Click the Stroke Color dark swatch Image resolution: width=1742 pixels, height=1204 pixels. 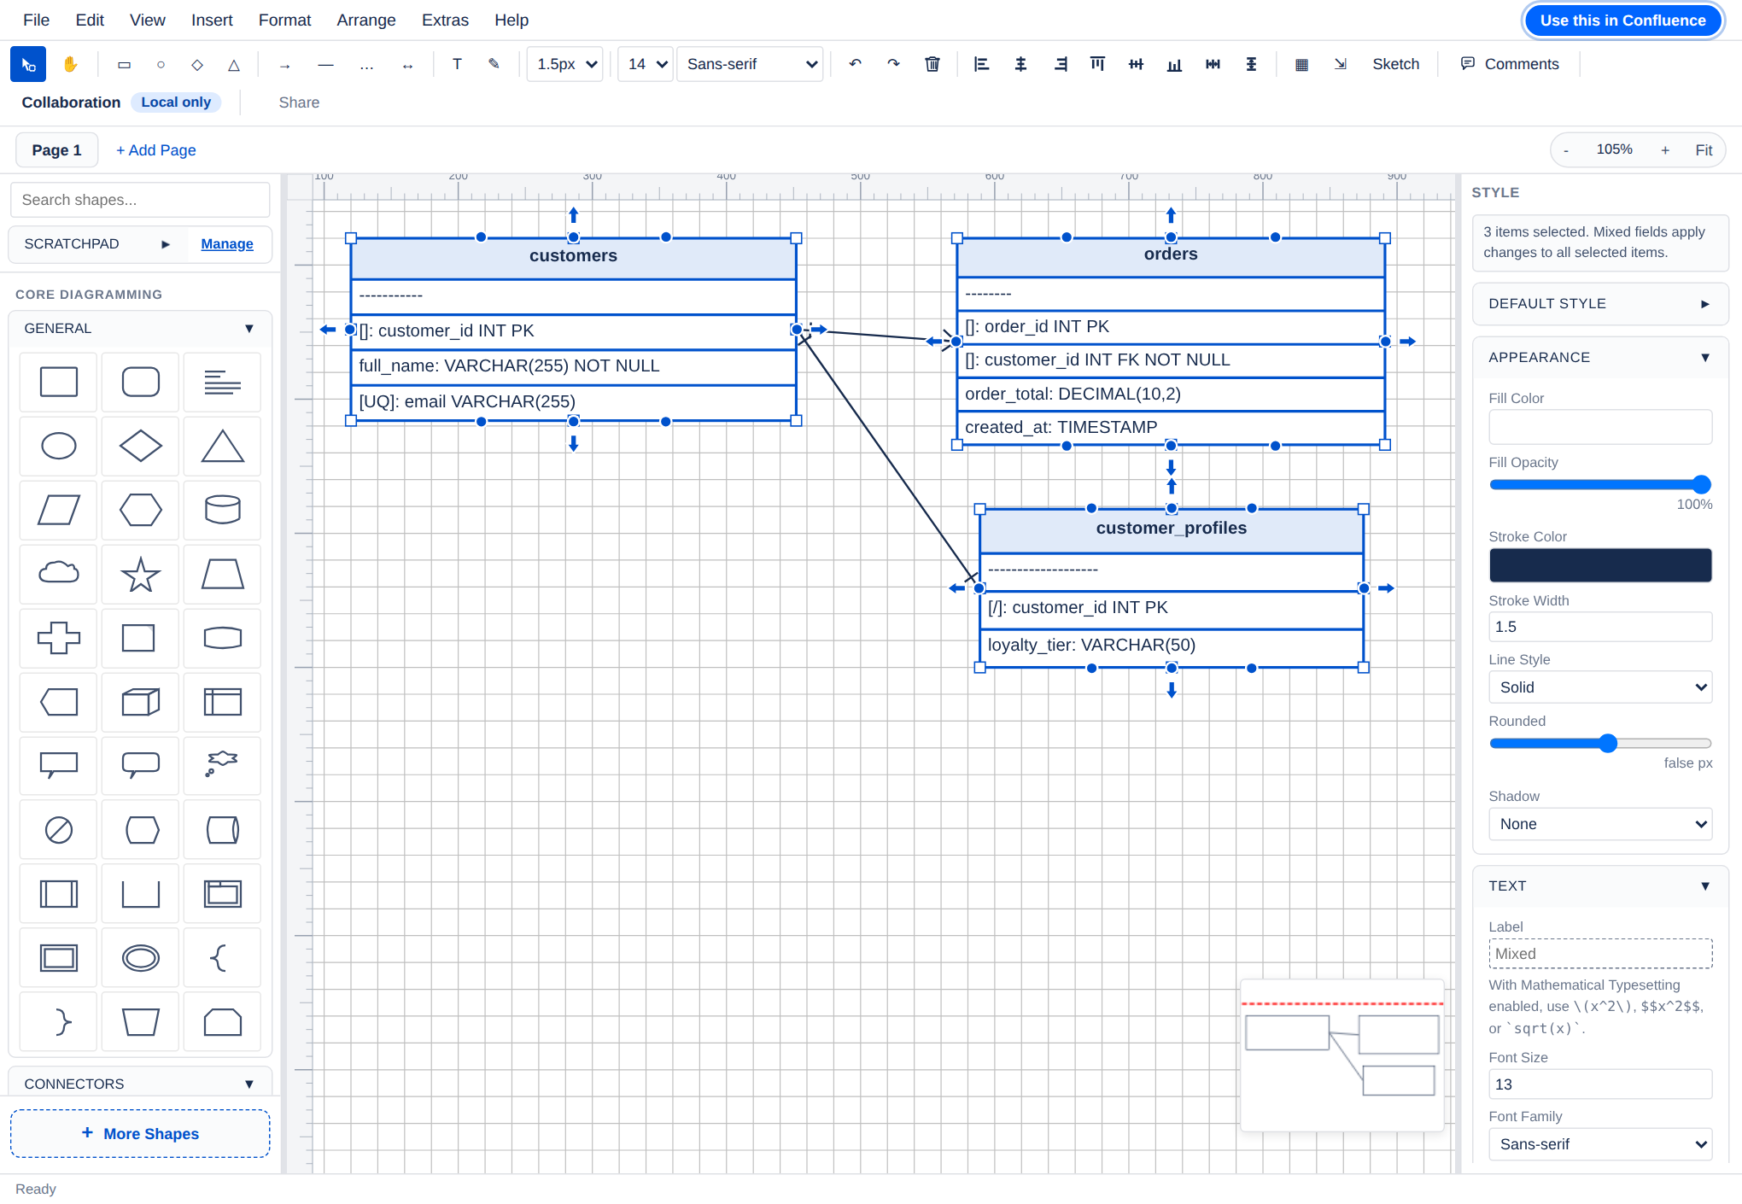[x=1600, y=565]
